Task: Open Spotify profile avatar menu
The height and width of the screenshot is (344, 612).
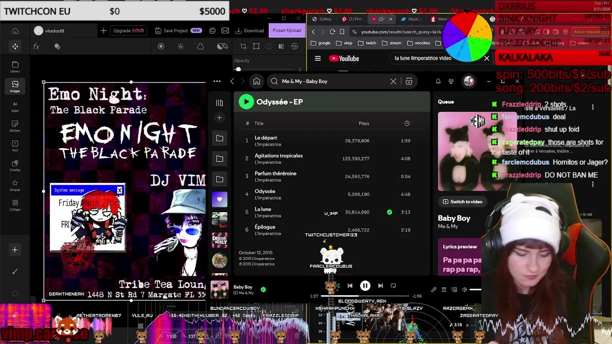Action: pos(469,81)
